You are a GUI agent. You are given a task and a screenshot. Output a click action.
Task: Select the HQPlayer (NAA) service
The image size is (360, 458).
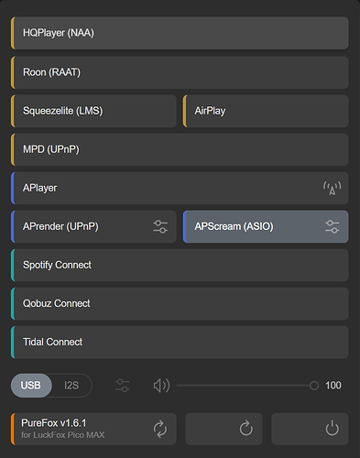(180, 33)
